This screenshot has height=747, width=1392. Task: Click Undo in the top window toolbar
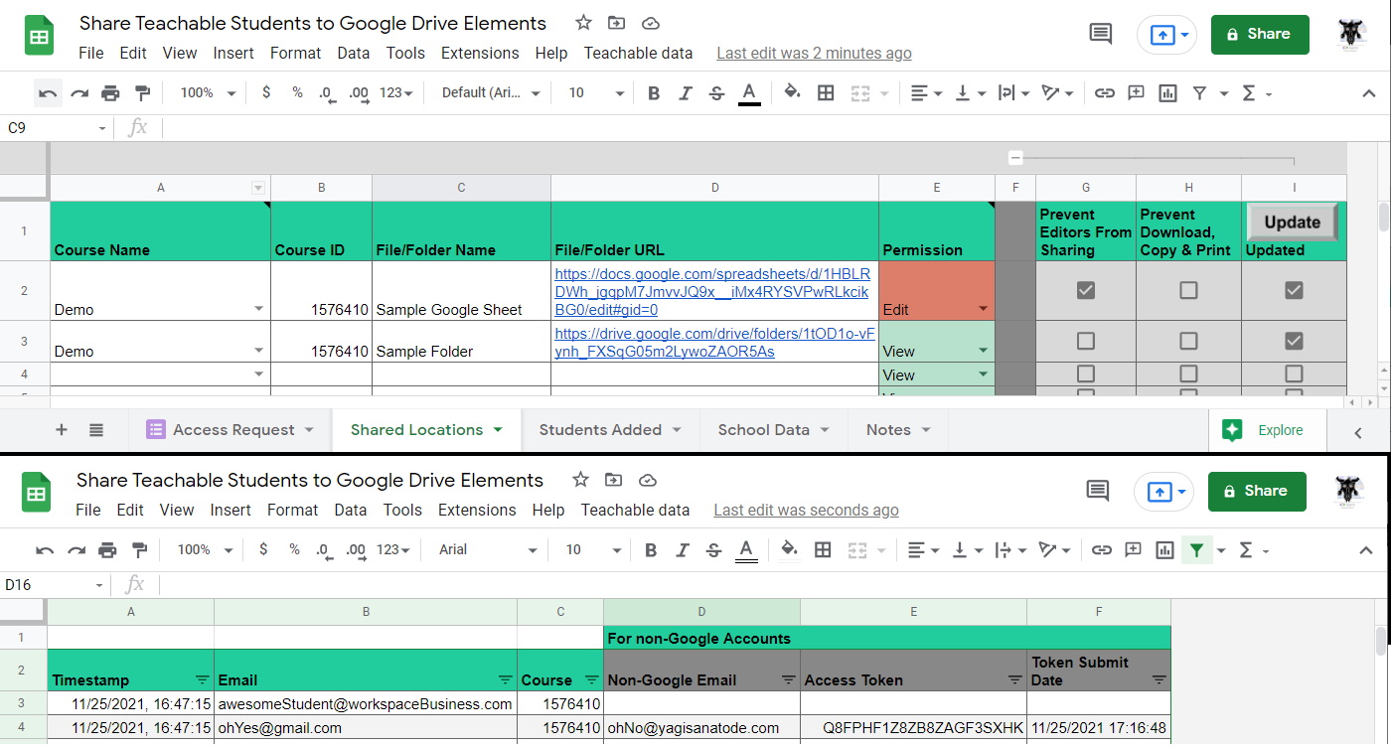[48, 92]
